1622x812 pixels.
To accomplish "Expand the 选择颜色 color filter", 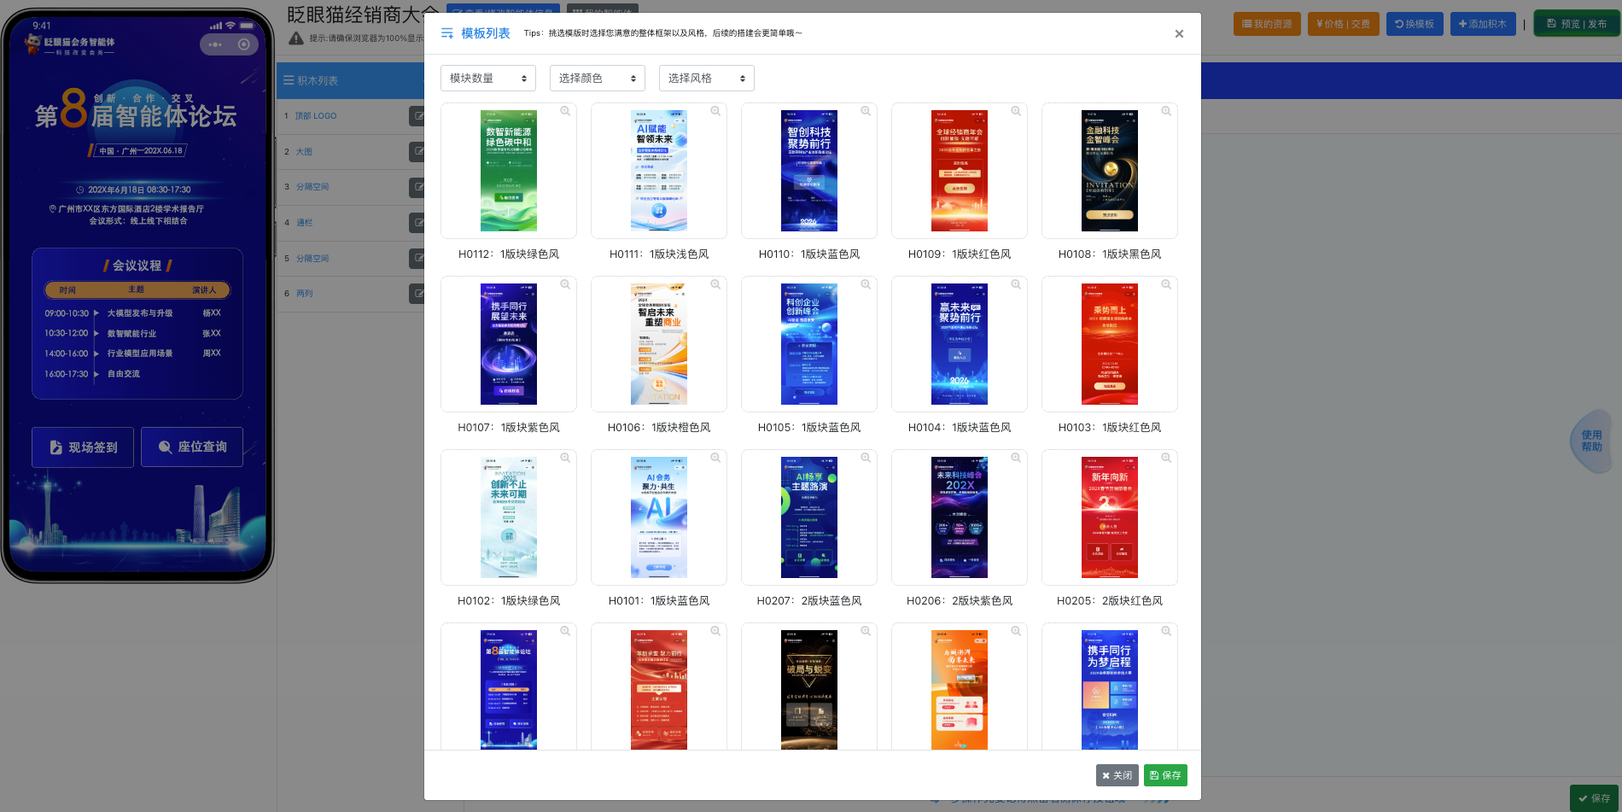I will [x=598, y=79].
